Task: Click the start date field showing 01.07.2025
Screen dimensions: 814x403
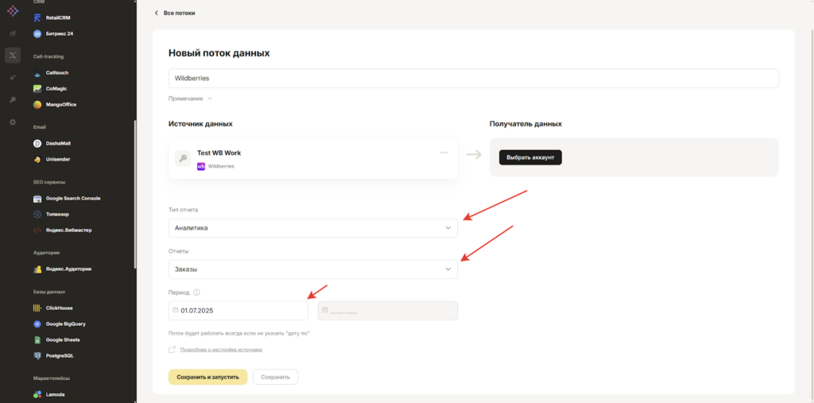Action: point(238,311)
